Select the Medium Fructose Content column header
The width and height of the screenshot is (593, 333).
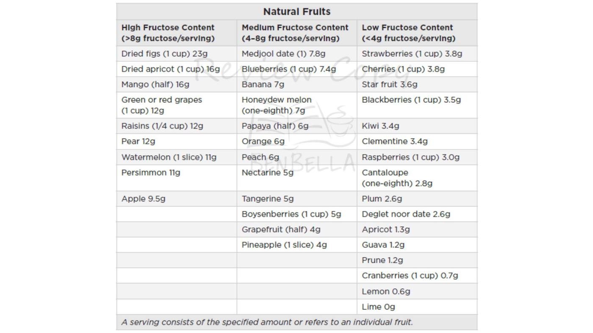pos(295,33)
